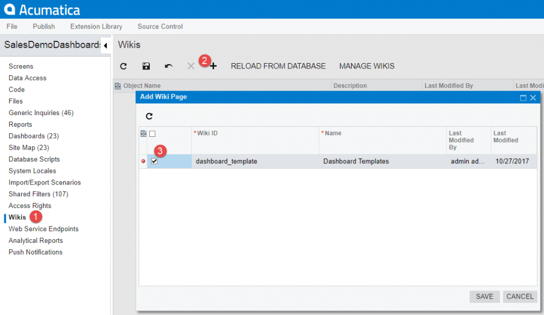Image resolution: width=544 pixels, height=315 pixels.
Task: Click the refresh icon inside Add Wiki Page dialog
Action: [x=149, y=116]
